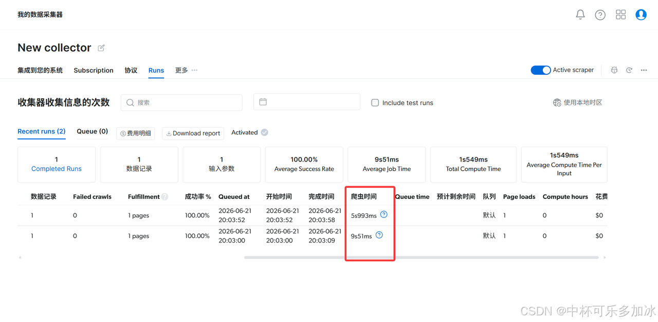Click the globe icon for local timezone
658x322 pixels.
[557, 103]
